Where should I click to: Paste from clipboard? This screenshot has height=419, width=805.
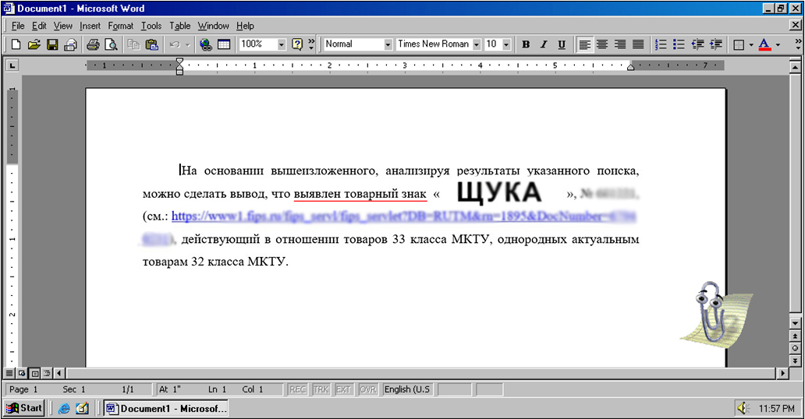pos(152,44)
